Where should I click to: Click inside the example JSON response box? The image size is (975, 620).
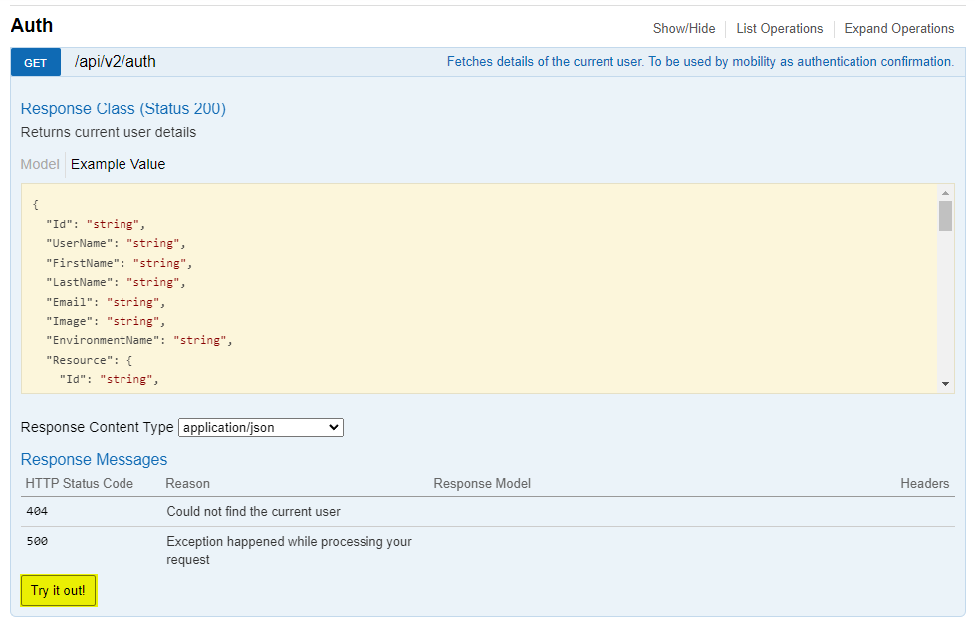pos(478,289)
